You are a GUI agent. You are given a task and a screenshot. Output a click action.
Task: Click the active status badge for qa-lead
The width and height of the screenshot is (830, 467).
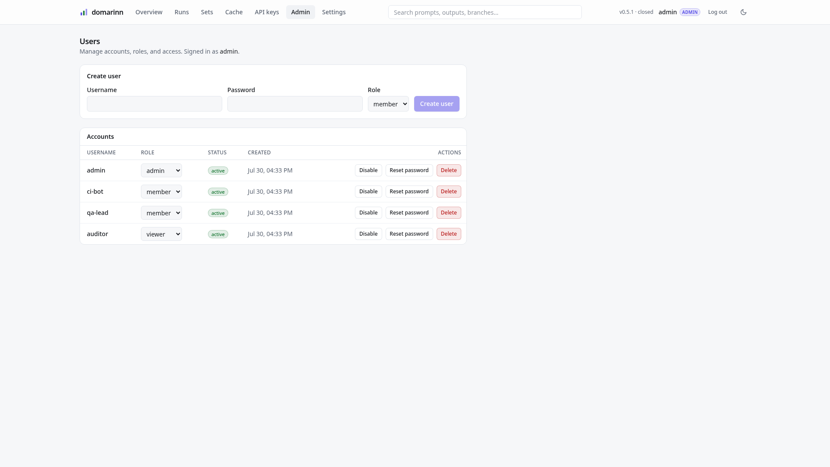[x=218, y=213]
